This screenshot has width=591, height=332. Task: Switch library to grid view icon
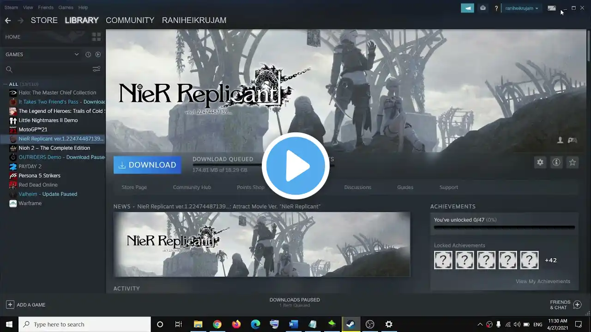coord(96,37)
